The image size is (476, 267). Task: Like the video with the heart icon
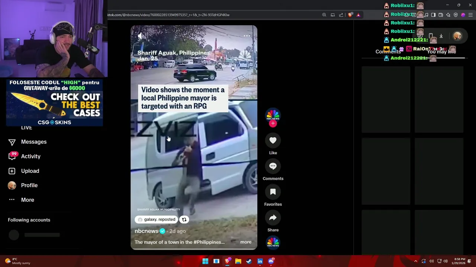273,141
